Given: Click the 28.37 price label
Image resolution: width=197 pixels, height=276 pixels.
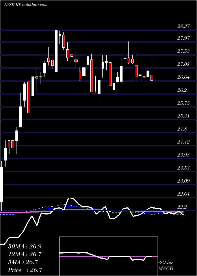Looking at the screenshot, I should tap(184, 26).
